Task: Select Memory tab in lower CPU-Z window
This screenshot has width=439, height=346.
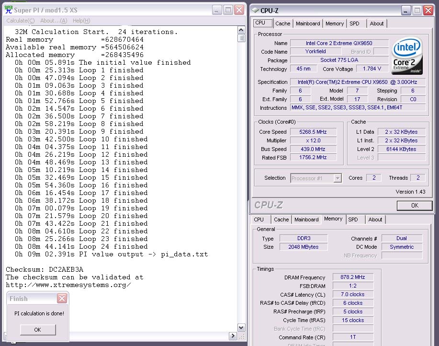Action: [x=333, y=219]
